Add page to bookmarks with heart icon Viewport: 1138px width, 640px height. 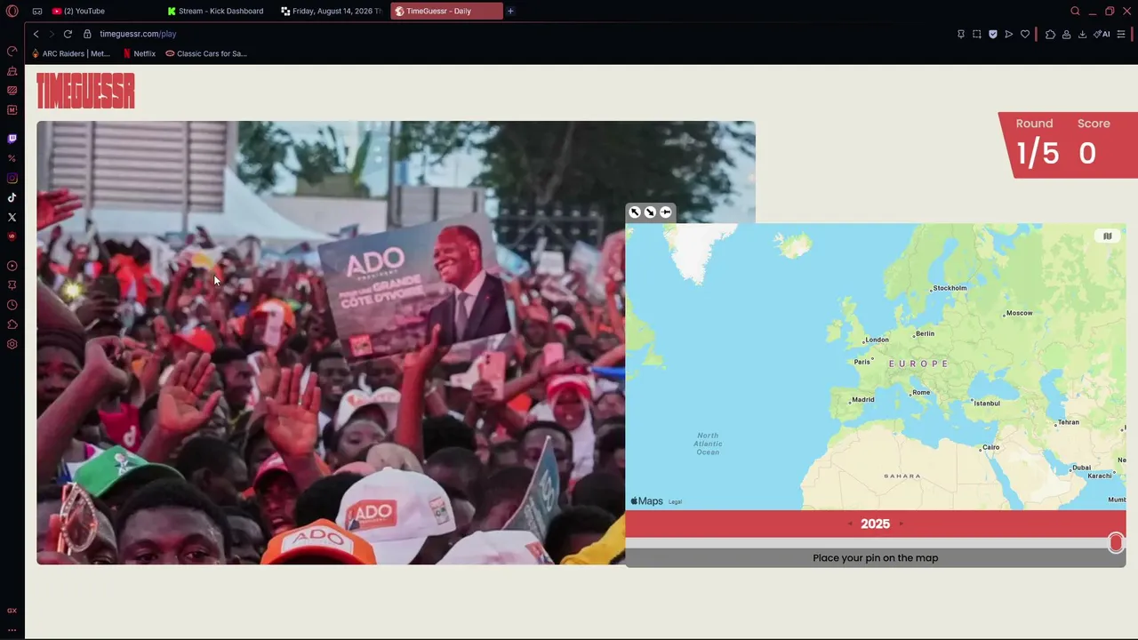tap(1024, 34)
